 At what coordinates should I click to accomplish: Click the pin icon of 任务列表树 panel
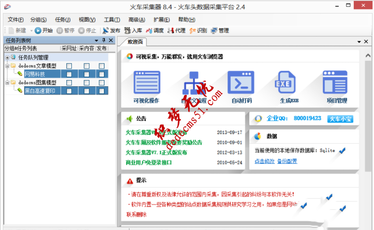click(x=104, y=40)
